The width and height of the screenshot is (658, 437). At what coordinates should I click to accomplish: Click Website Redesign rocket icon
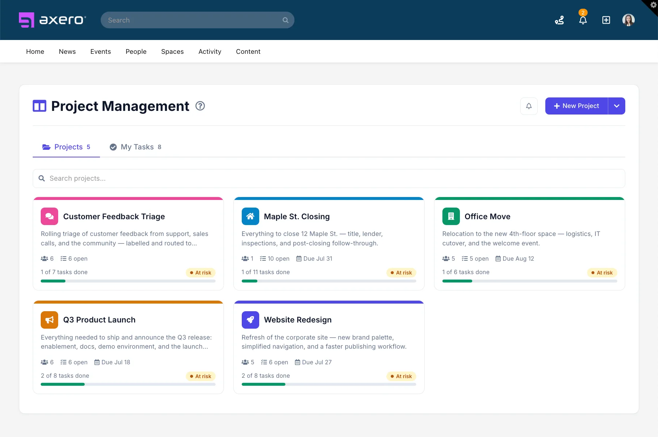(250, 320)
